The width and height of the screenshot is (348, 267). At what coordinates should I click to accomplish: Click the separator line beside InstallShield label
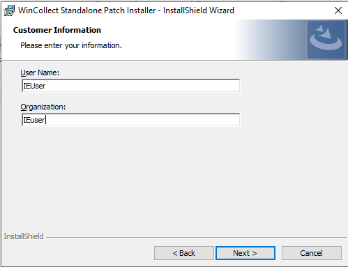[x=196, y=238]
